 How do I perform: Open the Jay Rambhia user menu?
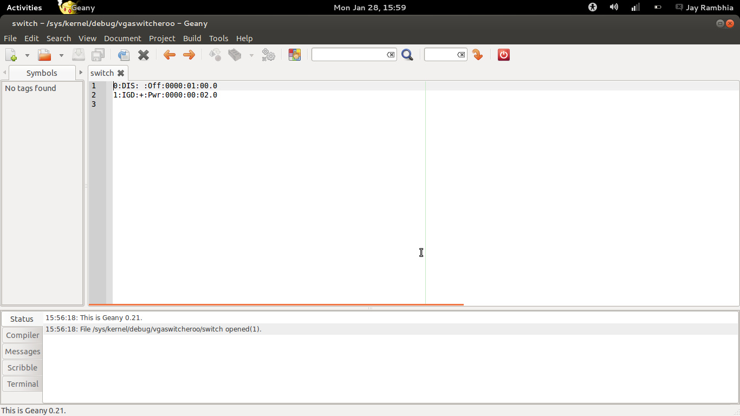pos(704,8)
